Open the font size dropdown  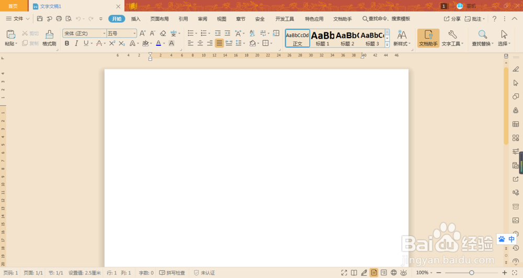(x=134, y=33)
